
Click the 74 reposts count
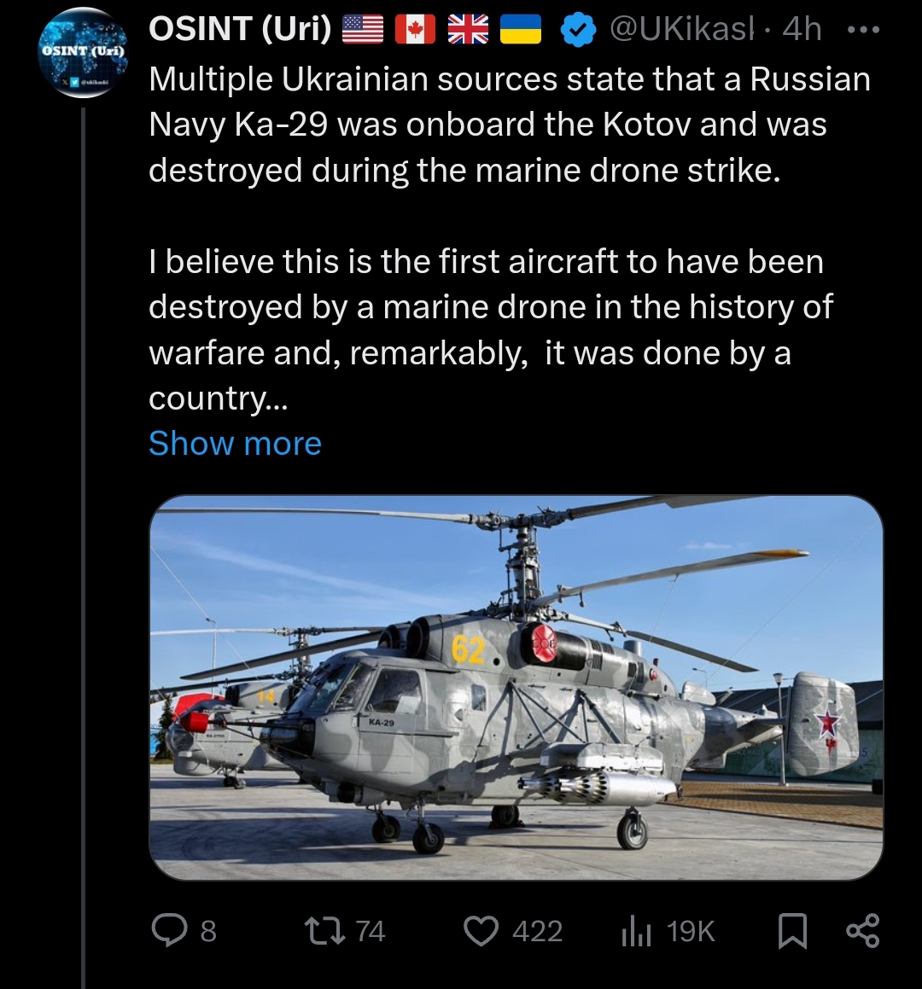click(371, 932)
